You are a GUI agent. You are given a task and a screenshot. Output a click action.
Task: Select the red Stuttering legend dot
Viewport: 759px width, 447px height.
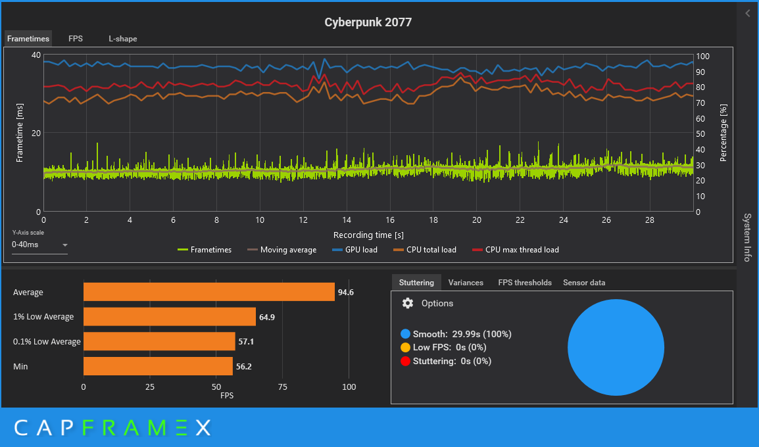tap(406, 361)
